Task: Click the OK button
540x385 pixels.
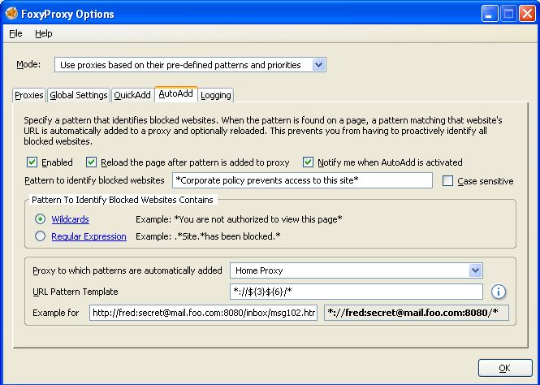Action: (505, 368)
